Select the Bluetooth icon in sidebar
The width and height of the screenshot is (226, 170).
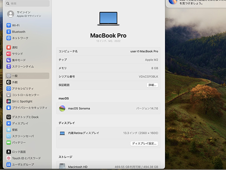(9, 32)
